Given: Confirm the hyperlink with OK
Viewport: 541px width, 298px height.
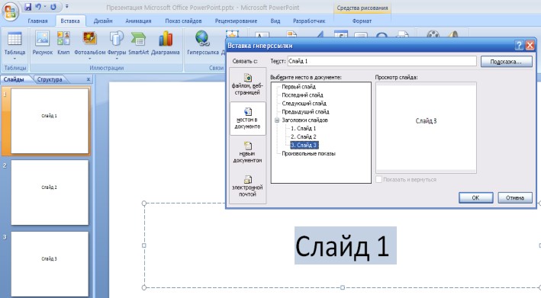Looking at the screenshot, I should point(475,197).
